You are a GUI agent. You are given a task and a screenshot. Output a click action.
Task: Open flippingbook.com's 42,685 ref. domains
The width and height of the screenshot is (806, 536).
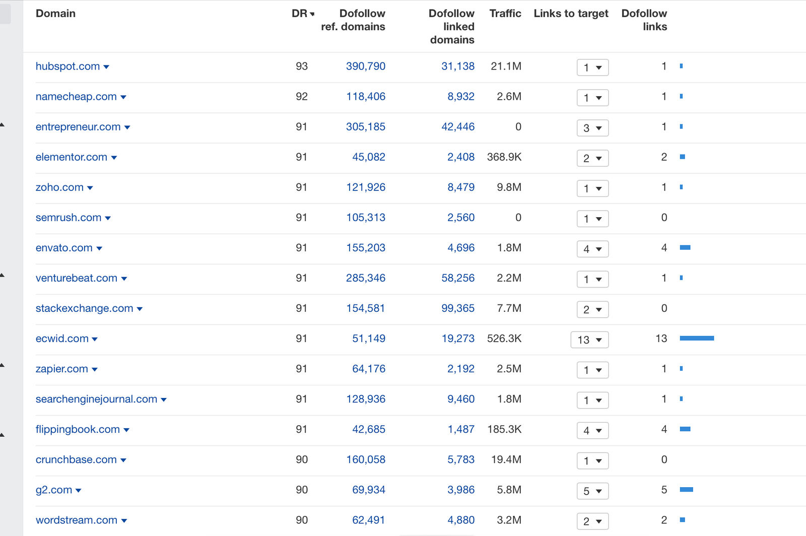[369, 429]
